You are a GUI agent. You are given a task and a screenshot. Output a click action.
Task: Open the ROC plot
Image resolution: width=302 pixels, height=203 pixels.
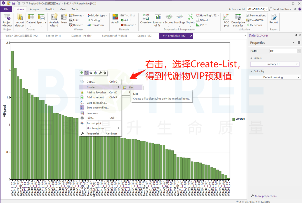pyautogui.click(x=226, y=20)
